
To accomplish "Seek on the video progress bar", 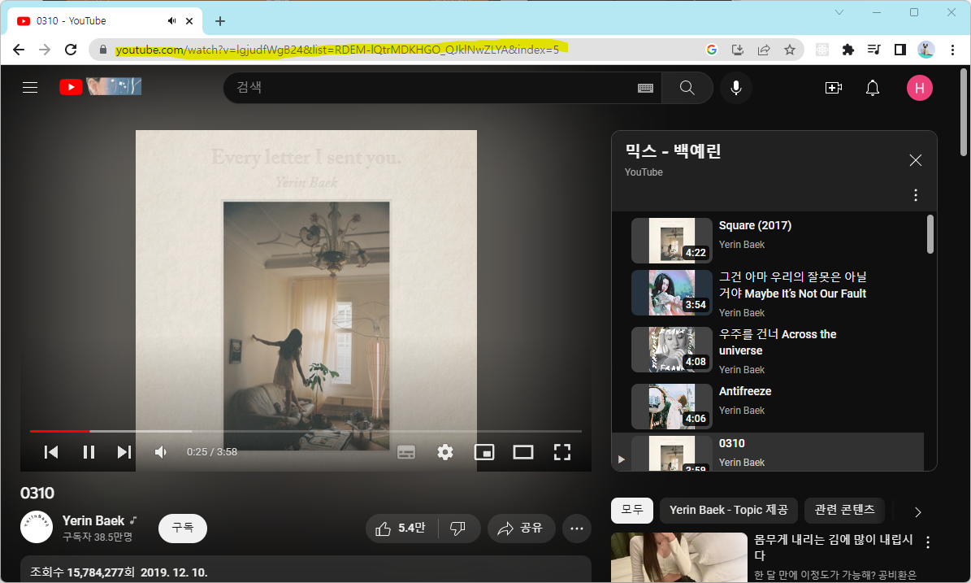I will pyautogui.click(x=306, y=431).
